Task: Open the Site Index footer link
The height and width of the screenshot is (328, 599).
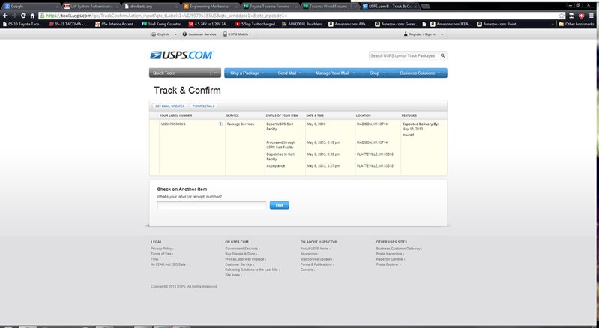Action: pos(233,275)
